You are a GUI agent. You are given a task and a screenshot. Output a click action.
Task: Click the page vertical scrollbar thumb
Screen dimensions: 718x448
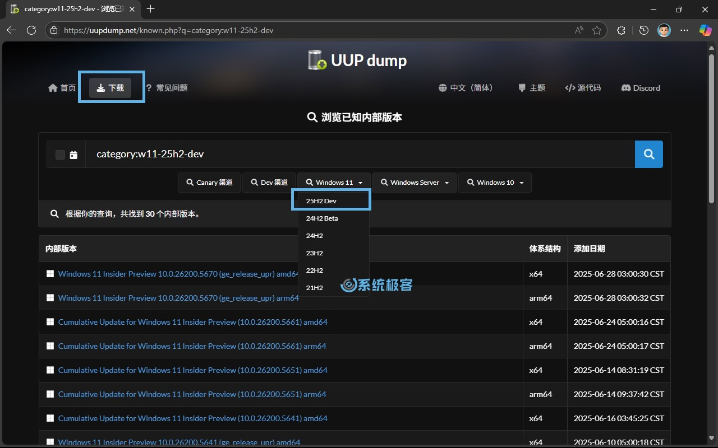click(712, 128)
